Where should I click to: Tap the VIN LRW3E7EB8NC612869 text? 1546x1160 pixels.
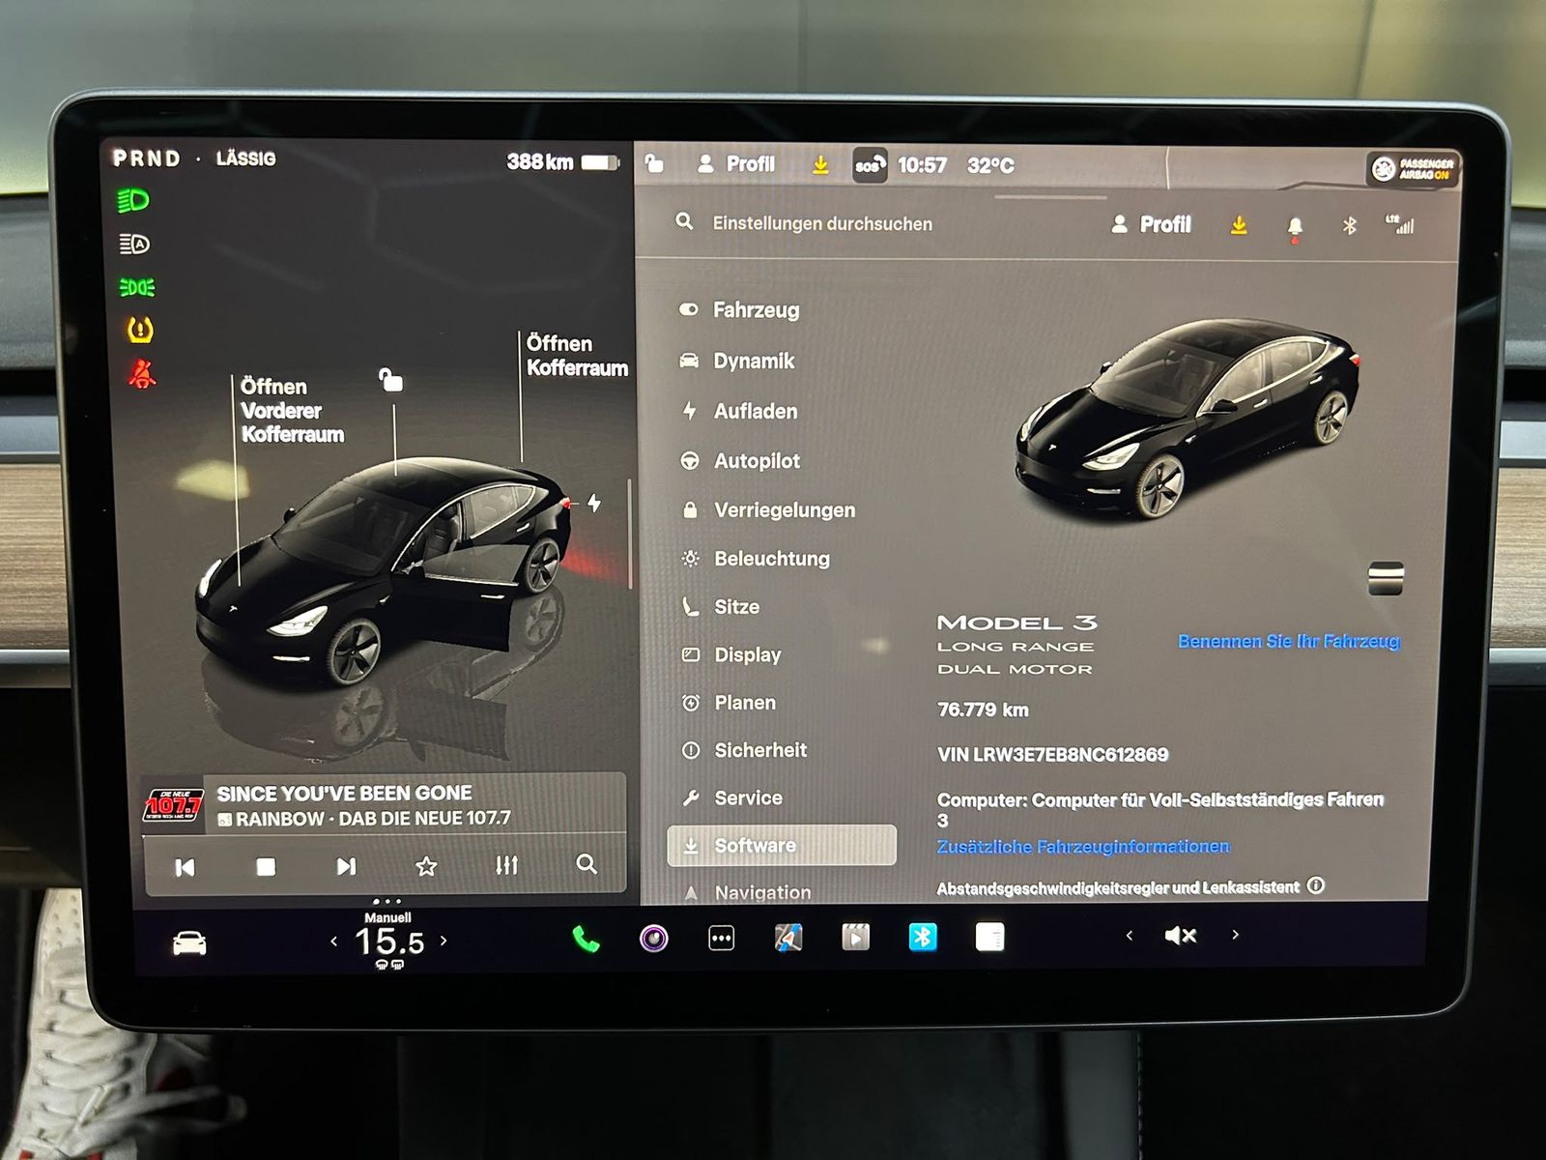pyautogui.click(x=1052, y=754)
